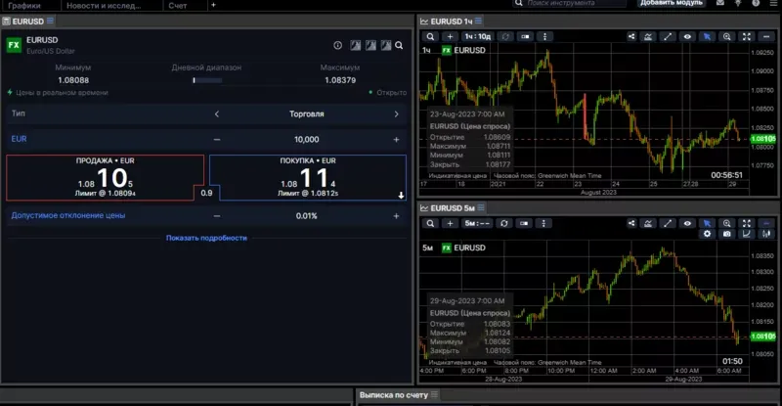This screenshot has width=782, height=406.
Task: Expand the 1ч chart to fullscreen
Action: pyautogui.click(x=746, y=36)
